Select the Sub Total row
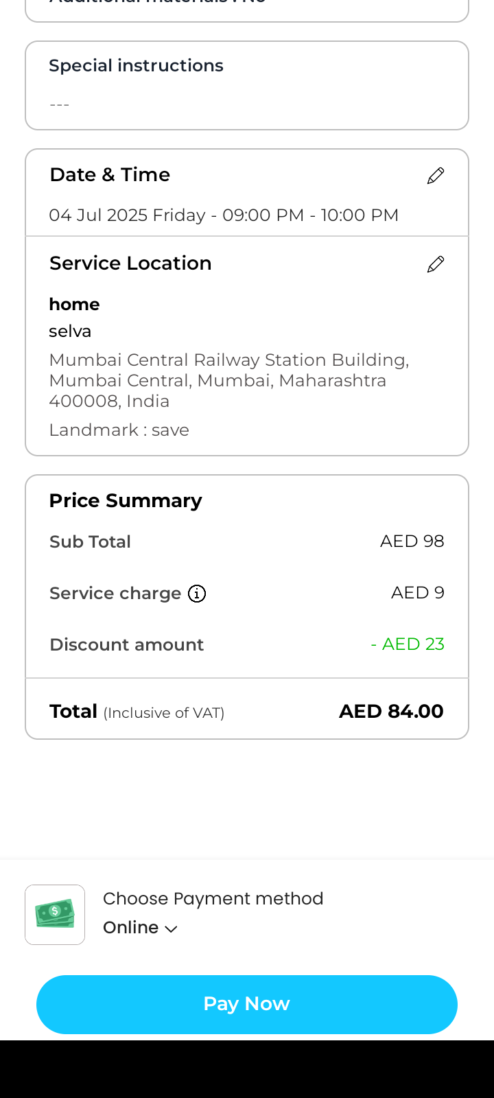The image size is (494, 1098). pos(247,541)
